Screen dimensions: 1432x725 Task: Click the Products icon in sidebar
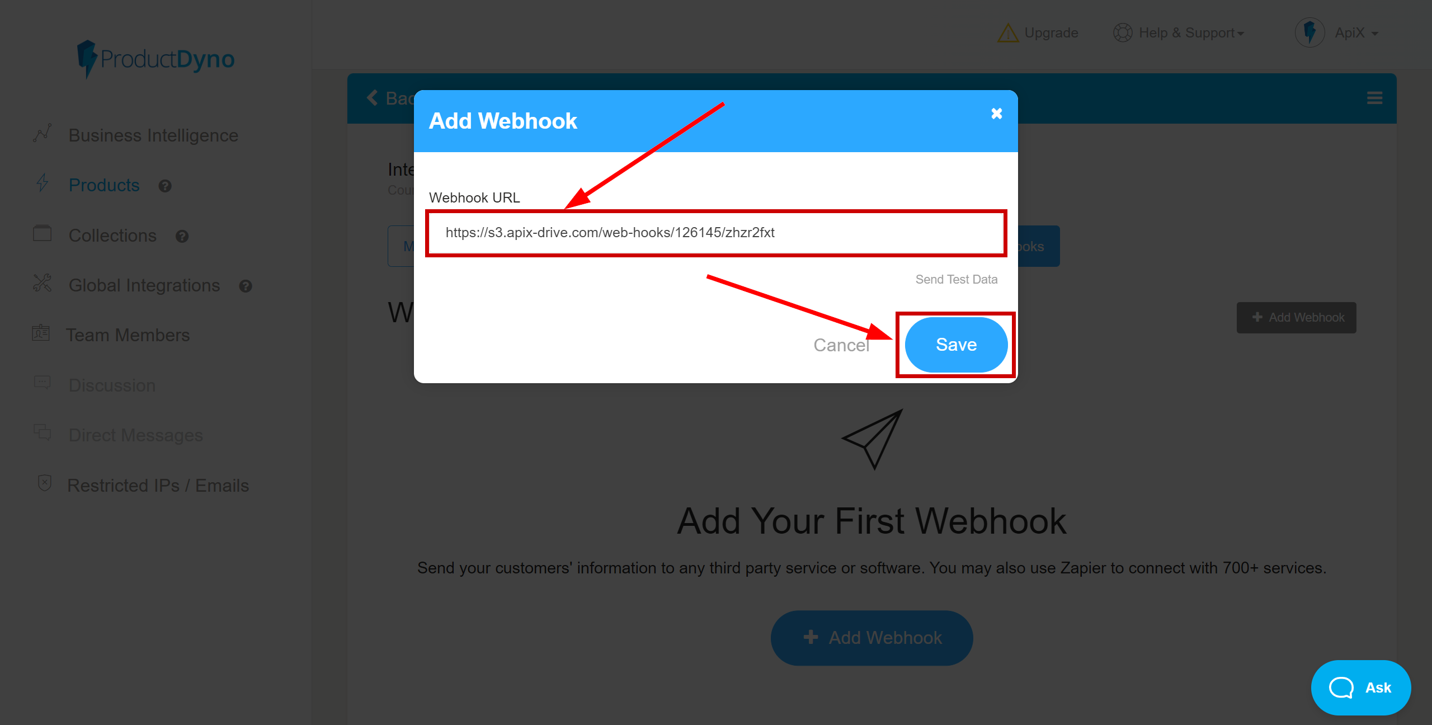[x=43, y=184]
